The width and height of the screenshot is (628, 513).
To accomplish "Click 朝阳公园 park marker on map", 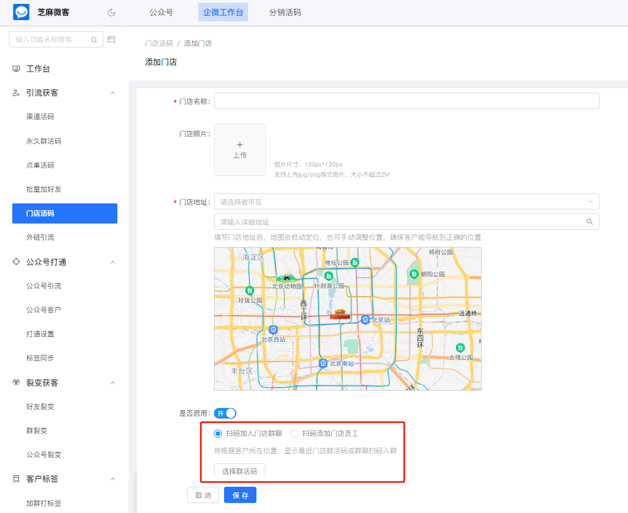I will pyautogui.click(x=413, y=274).
